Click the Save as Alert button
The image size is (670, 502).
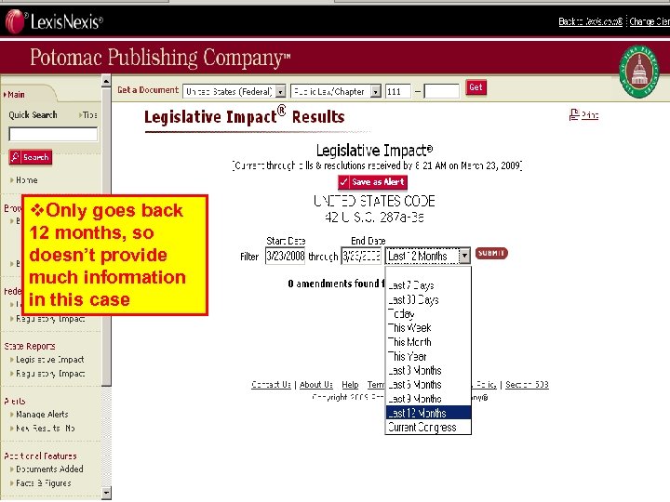click(372, 182)
